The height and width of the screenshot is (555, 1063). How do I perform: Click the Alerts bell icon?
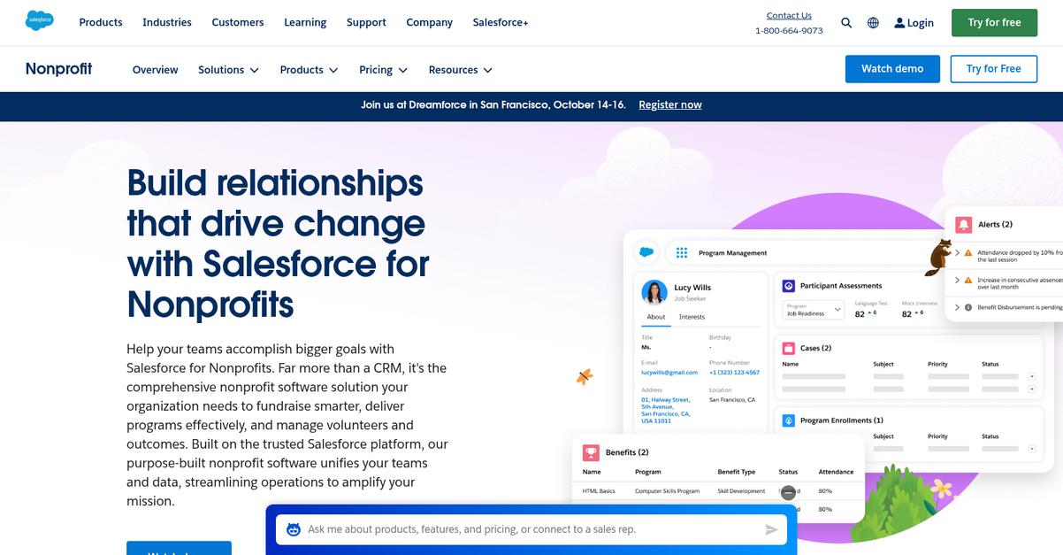[x=963, y=225]
